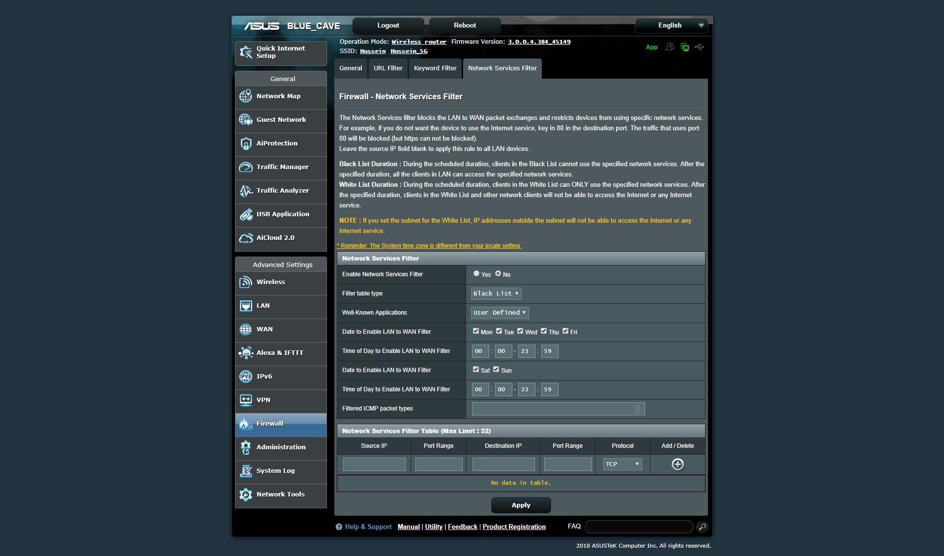944x556 pixels.
Task: Select Yes to enable Network Services Filter
Action: click(476, 273)
